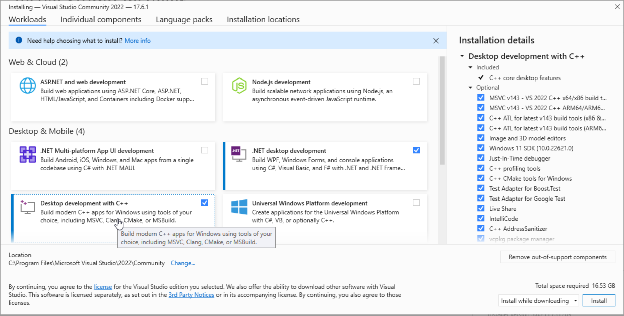Screen dimensions: 624x316
Task: Uncheck C++ CMake tools for Windows
Action: click(x=481, y=178)
